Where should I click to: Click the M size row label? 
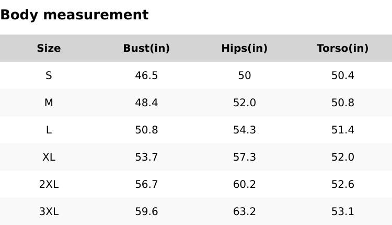point(49,103)
